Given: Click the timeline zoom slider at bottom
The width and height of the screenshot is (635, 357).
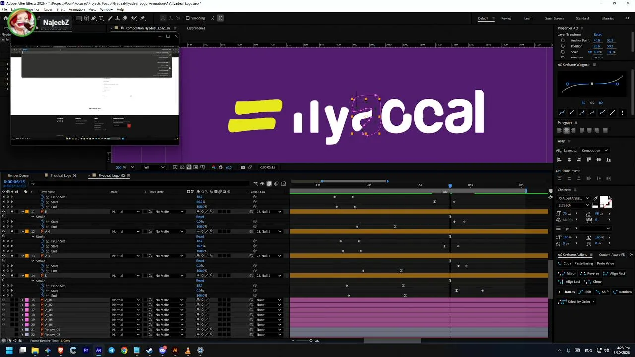Looking at the screenshot, I should [311, 341].
